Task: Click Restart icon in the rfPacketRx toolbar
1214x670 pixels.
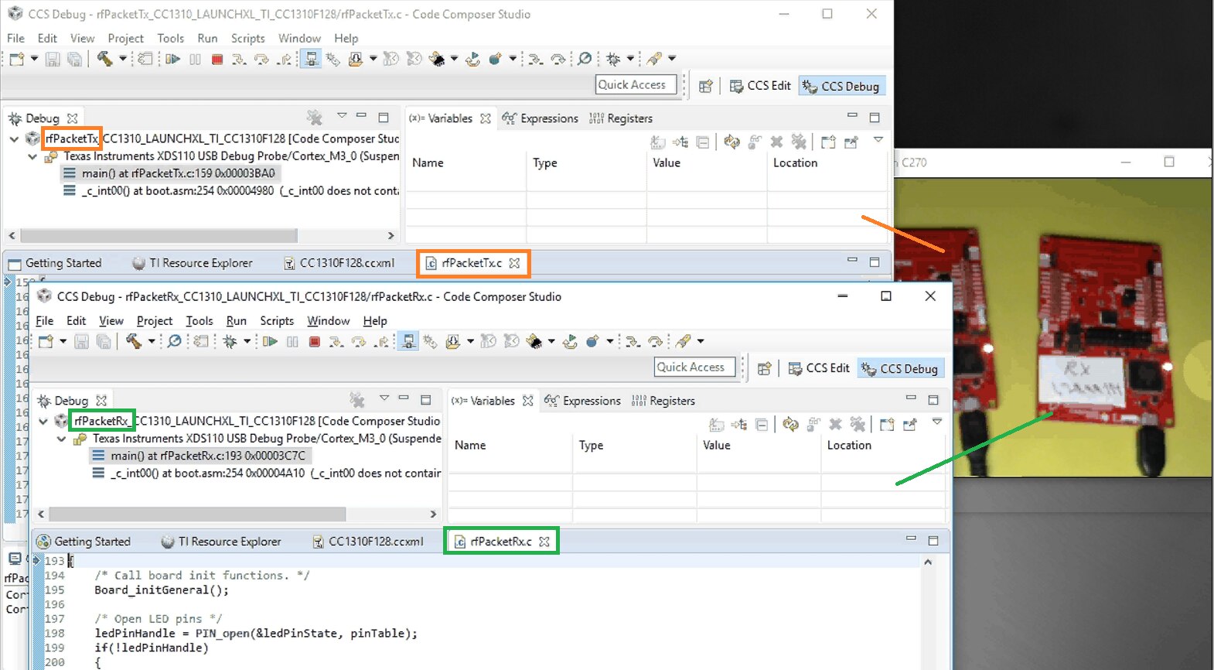Action: tap(570, 341)
